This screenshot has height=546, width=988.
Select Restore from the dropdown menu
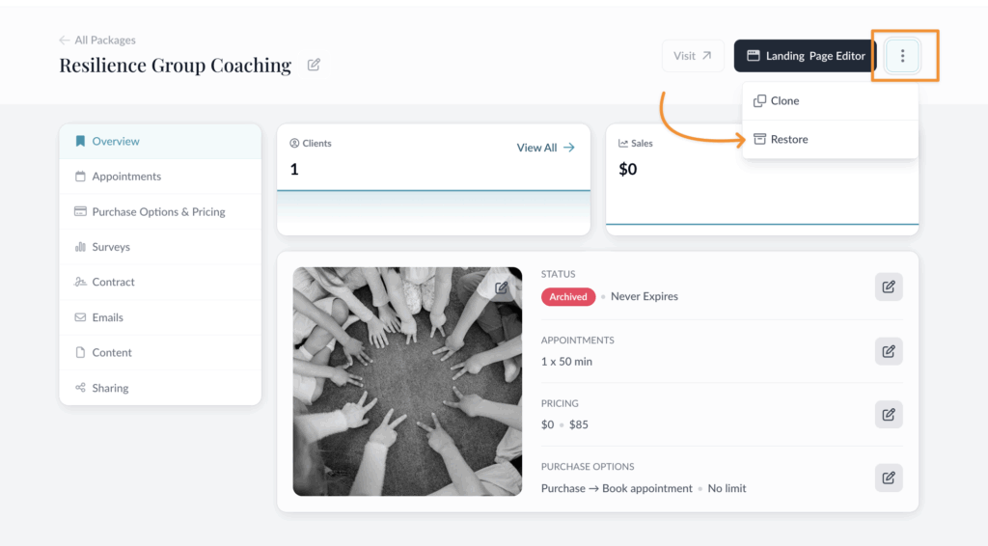[x=788, y=140]
